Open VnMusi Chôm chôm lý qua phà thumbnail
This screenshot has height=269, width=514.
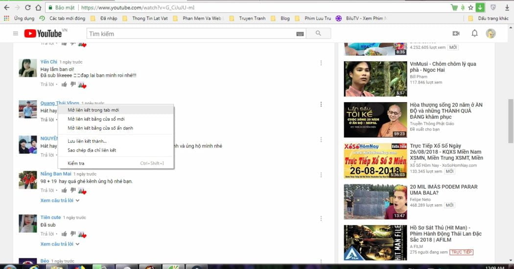point(375,79)
